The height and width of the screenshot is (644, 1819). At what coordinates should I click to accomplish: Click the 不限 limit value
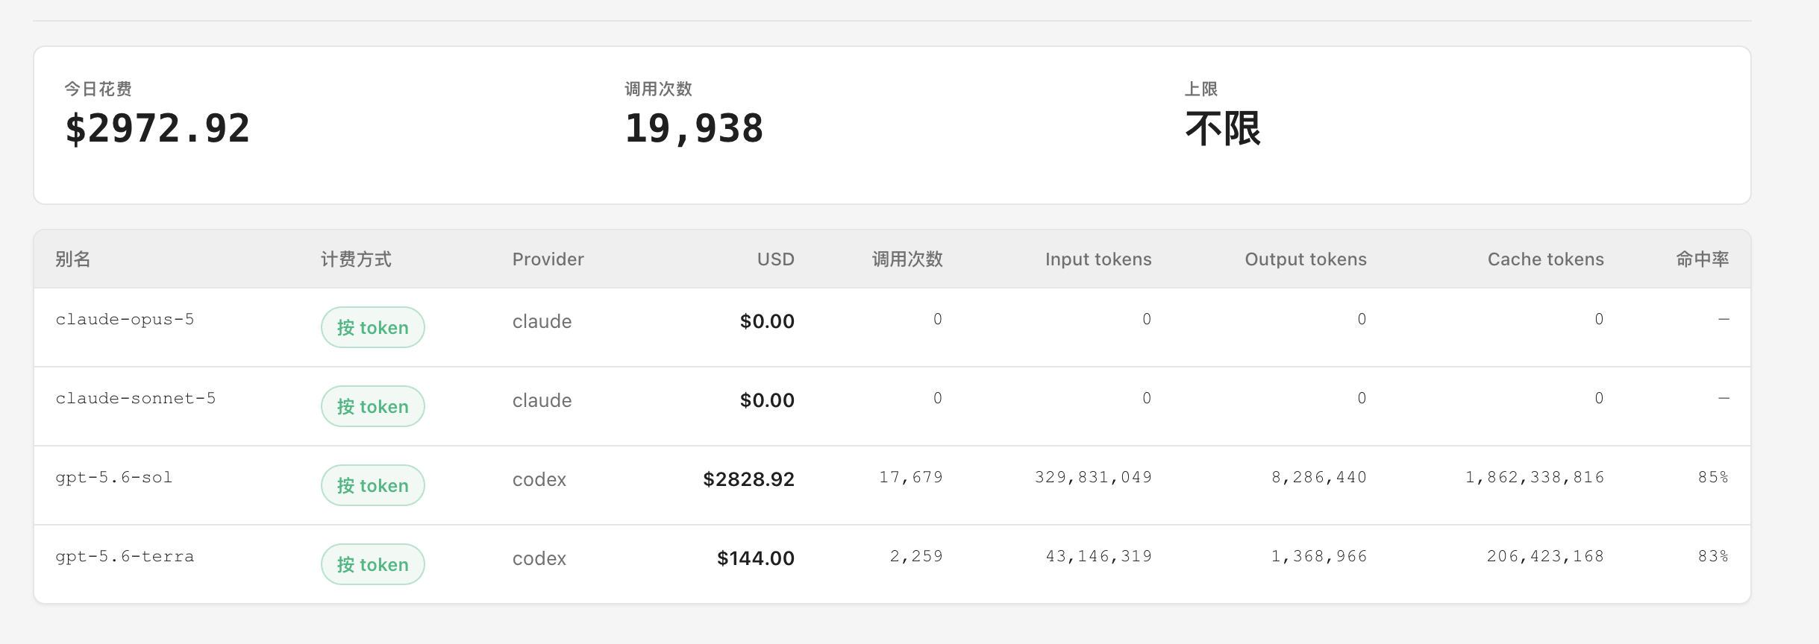(1223, 128)
